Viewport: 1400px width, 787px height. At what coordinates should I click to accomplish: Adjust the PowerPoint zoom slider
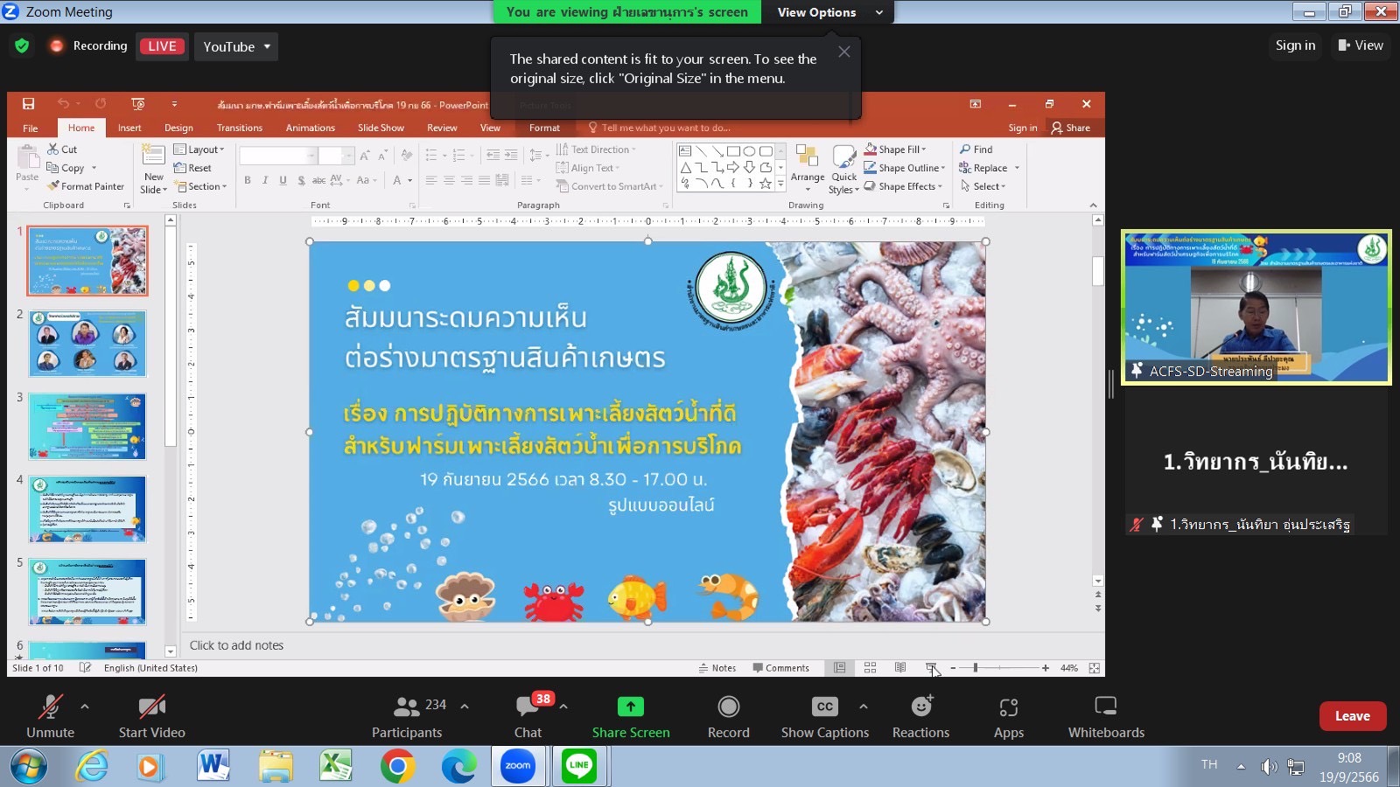(x=976, y=668)
